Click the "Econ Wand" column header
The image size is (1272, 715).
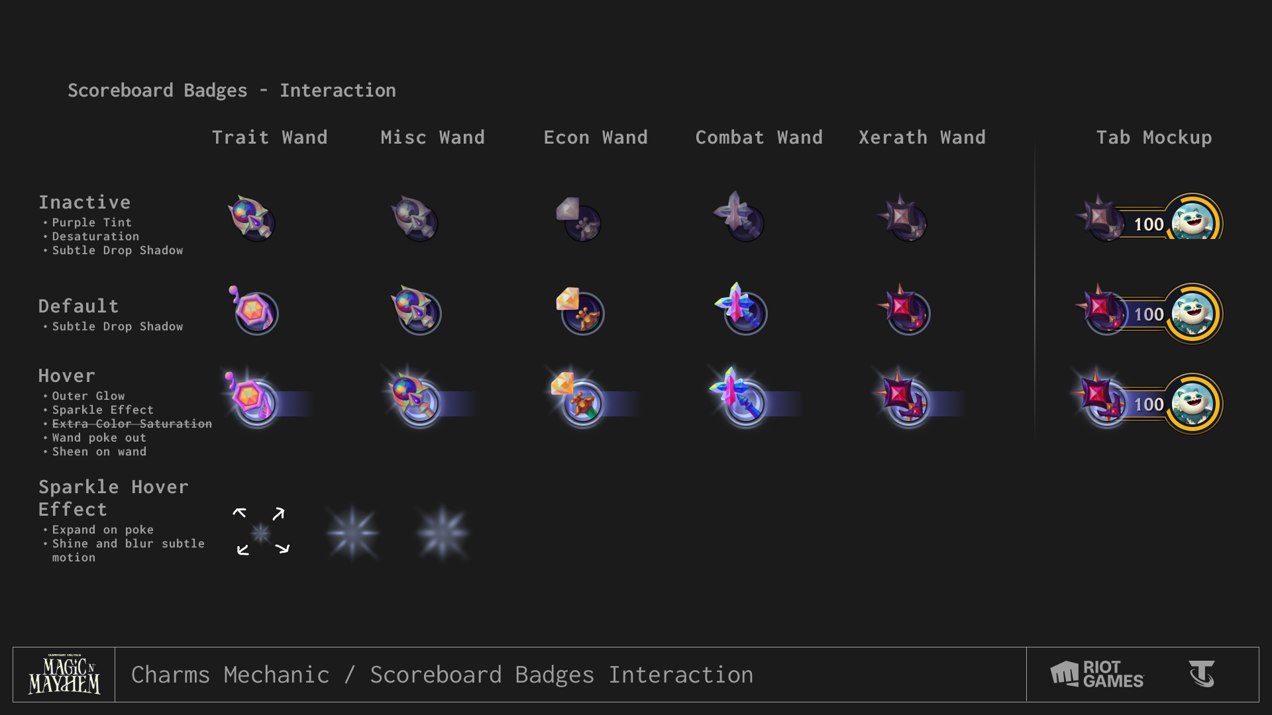[x=596, y=137]
